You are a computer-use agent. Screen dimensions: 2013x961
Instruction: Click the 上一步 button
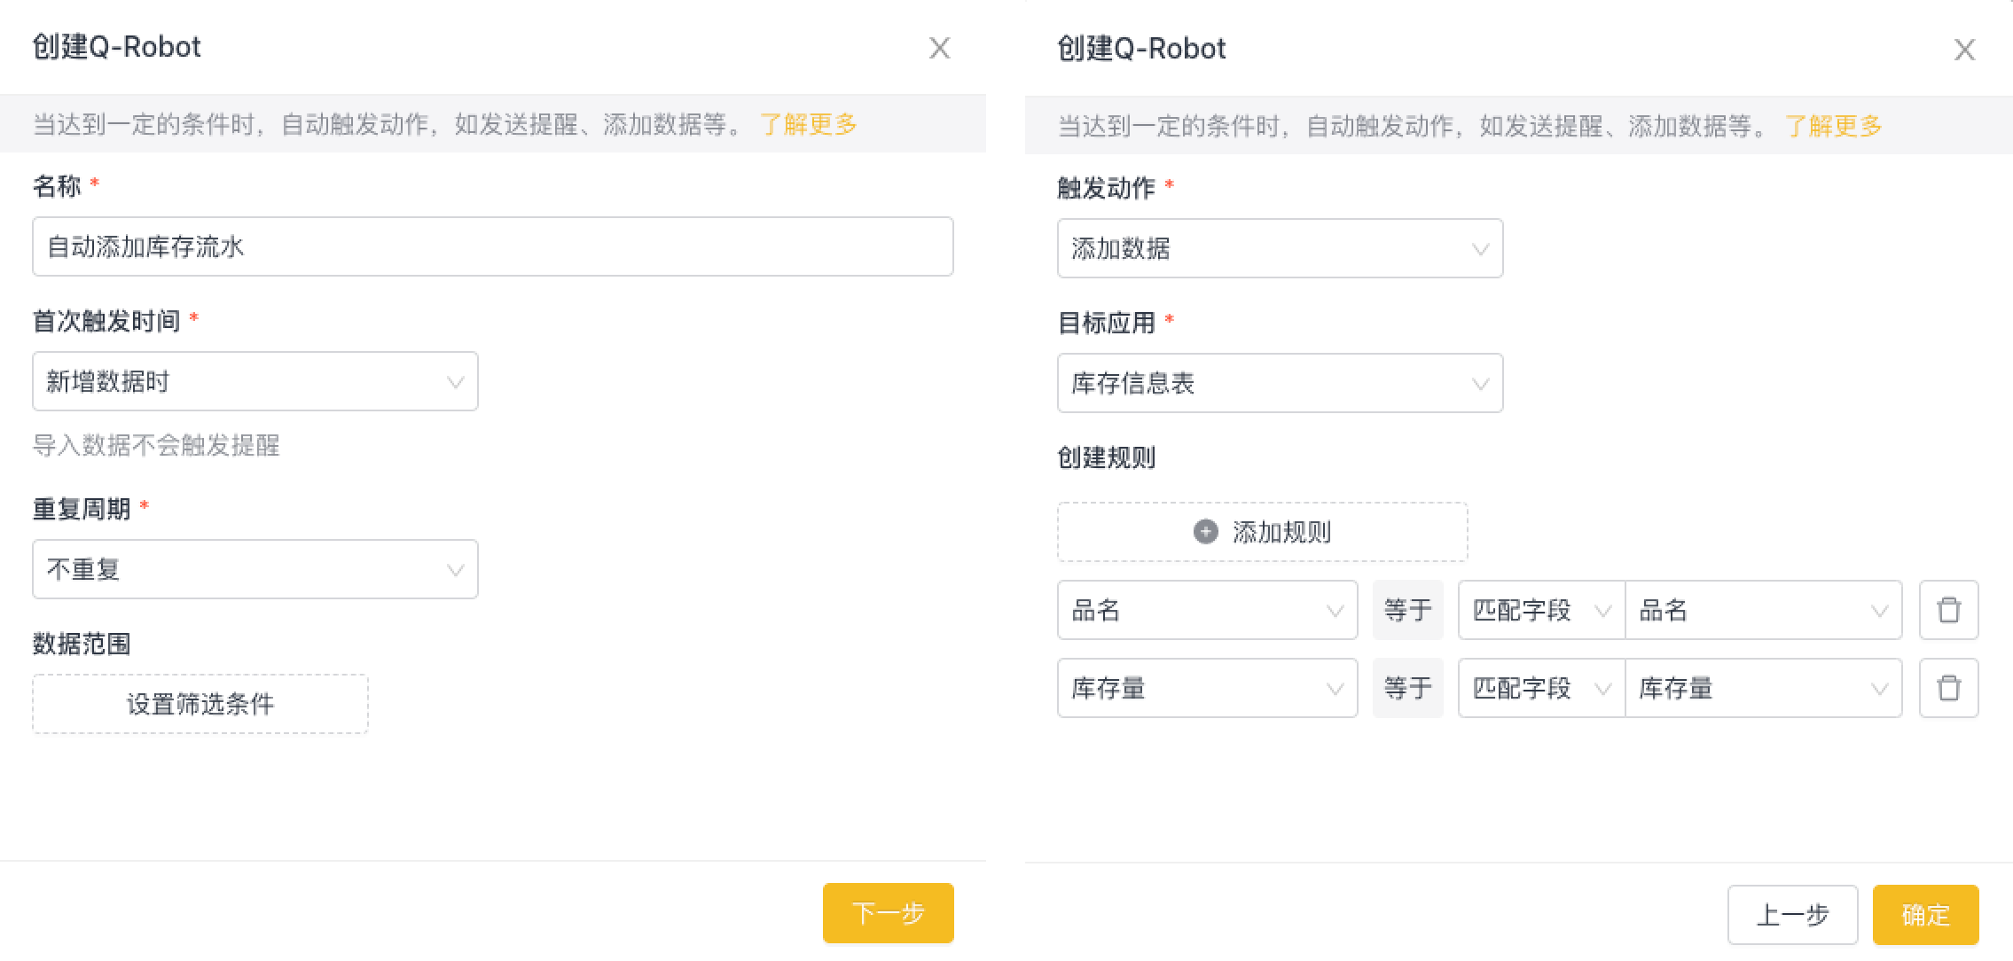click(1792, 914)
